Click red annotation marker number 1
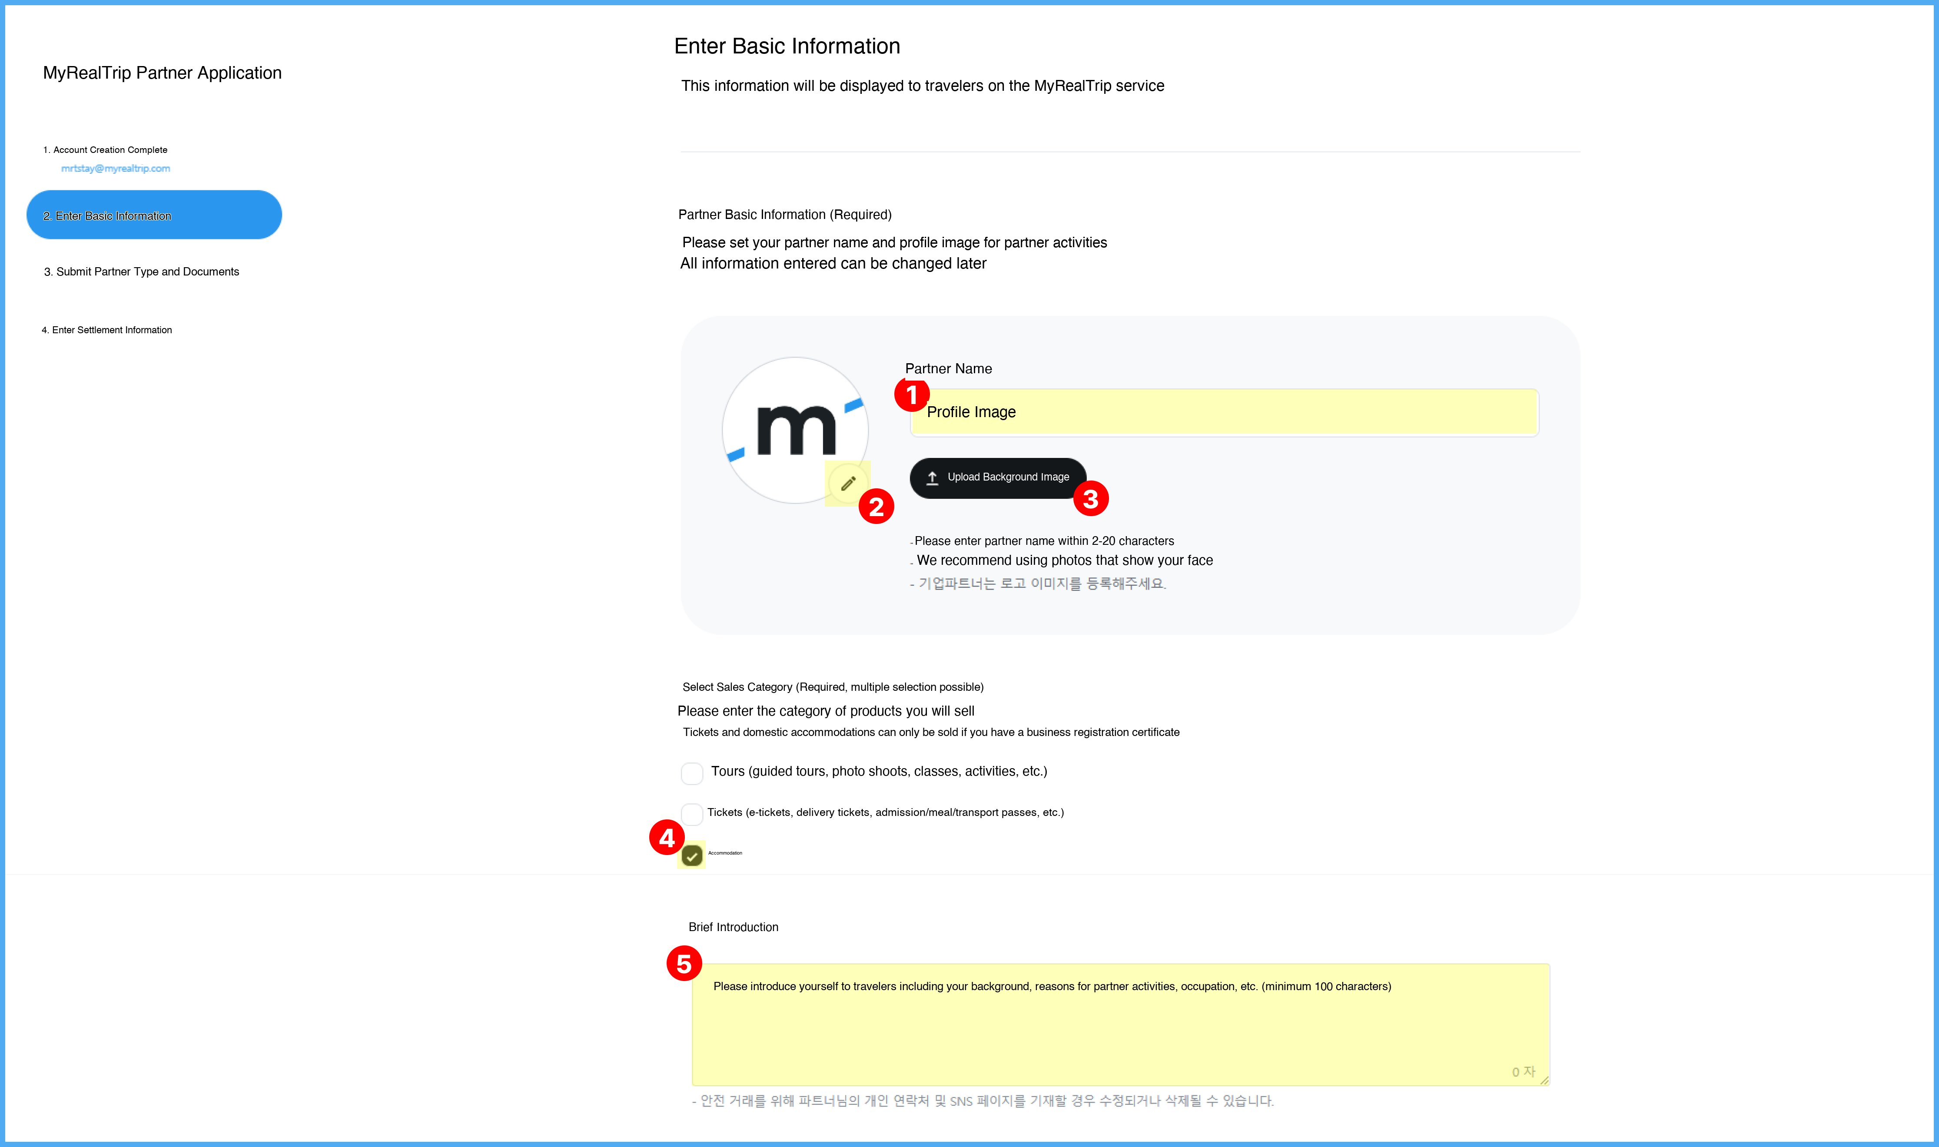The height and width of the screenshot is (1147, 1939). pyautogui.click(x=912, y=394)
